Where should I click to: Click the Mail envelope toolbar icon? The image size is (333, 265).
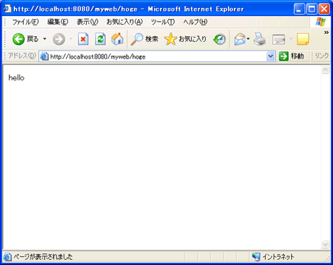[x=240, y=39]
